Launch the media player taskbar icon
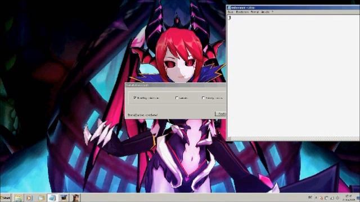Screen dimensions: 360x202 [x=29, y=198]
